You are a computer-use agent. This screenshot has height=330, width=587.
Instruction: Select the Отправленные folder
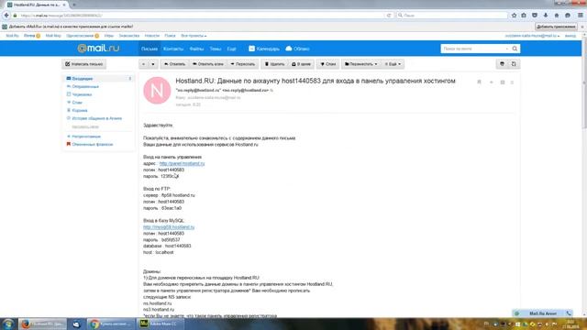[85, 86]
